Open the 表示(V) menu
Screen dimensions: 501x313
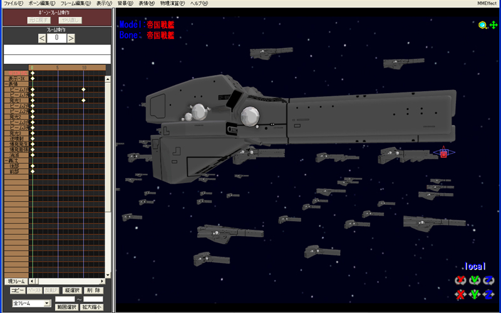pyautogui.click(x=104, y=3)
